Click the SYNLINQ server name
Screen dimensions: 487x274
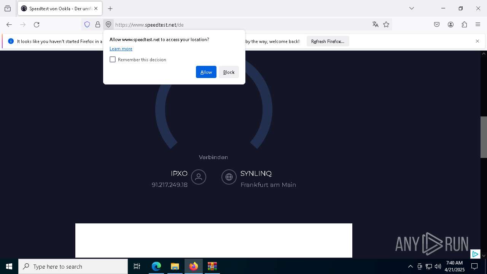(x=256, y=174)
